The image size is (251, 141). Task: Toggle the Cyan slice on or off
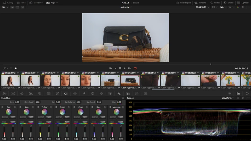[74, 107]
